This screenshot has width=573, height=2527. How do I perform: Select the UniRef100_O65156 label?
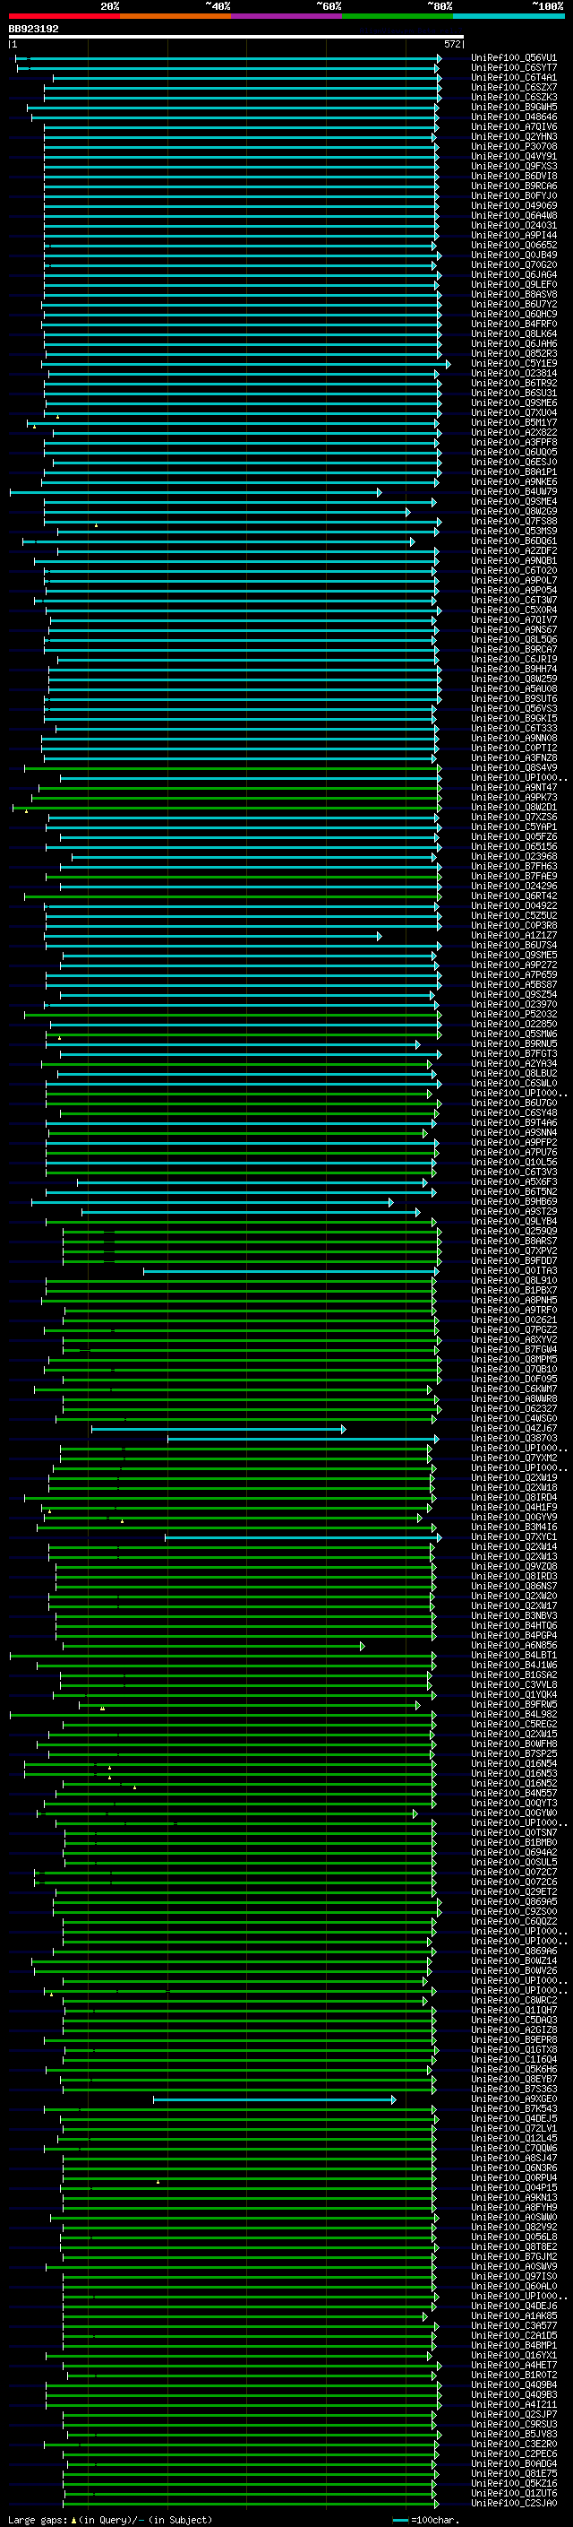pos(513,846)
